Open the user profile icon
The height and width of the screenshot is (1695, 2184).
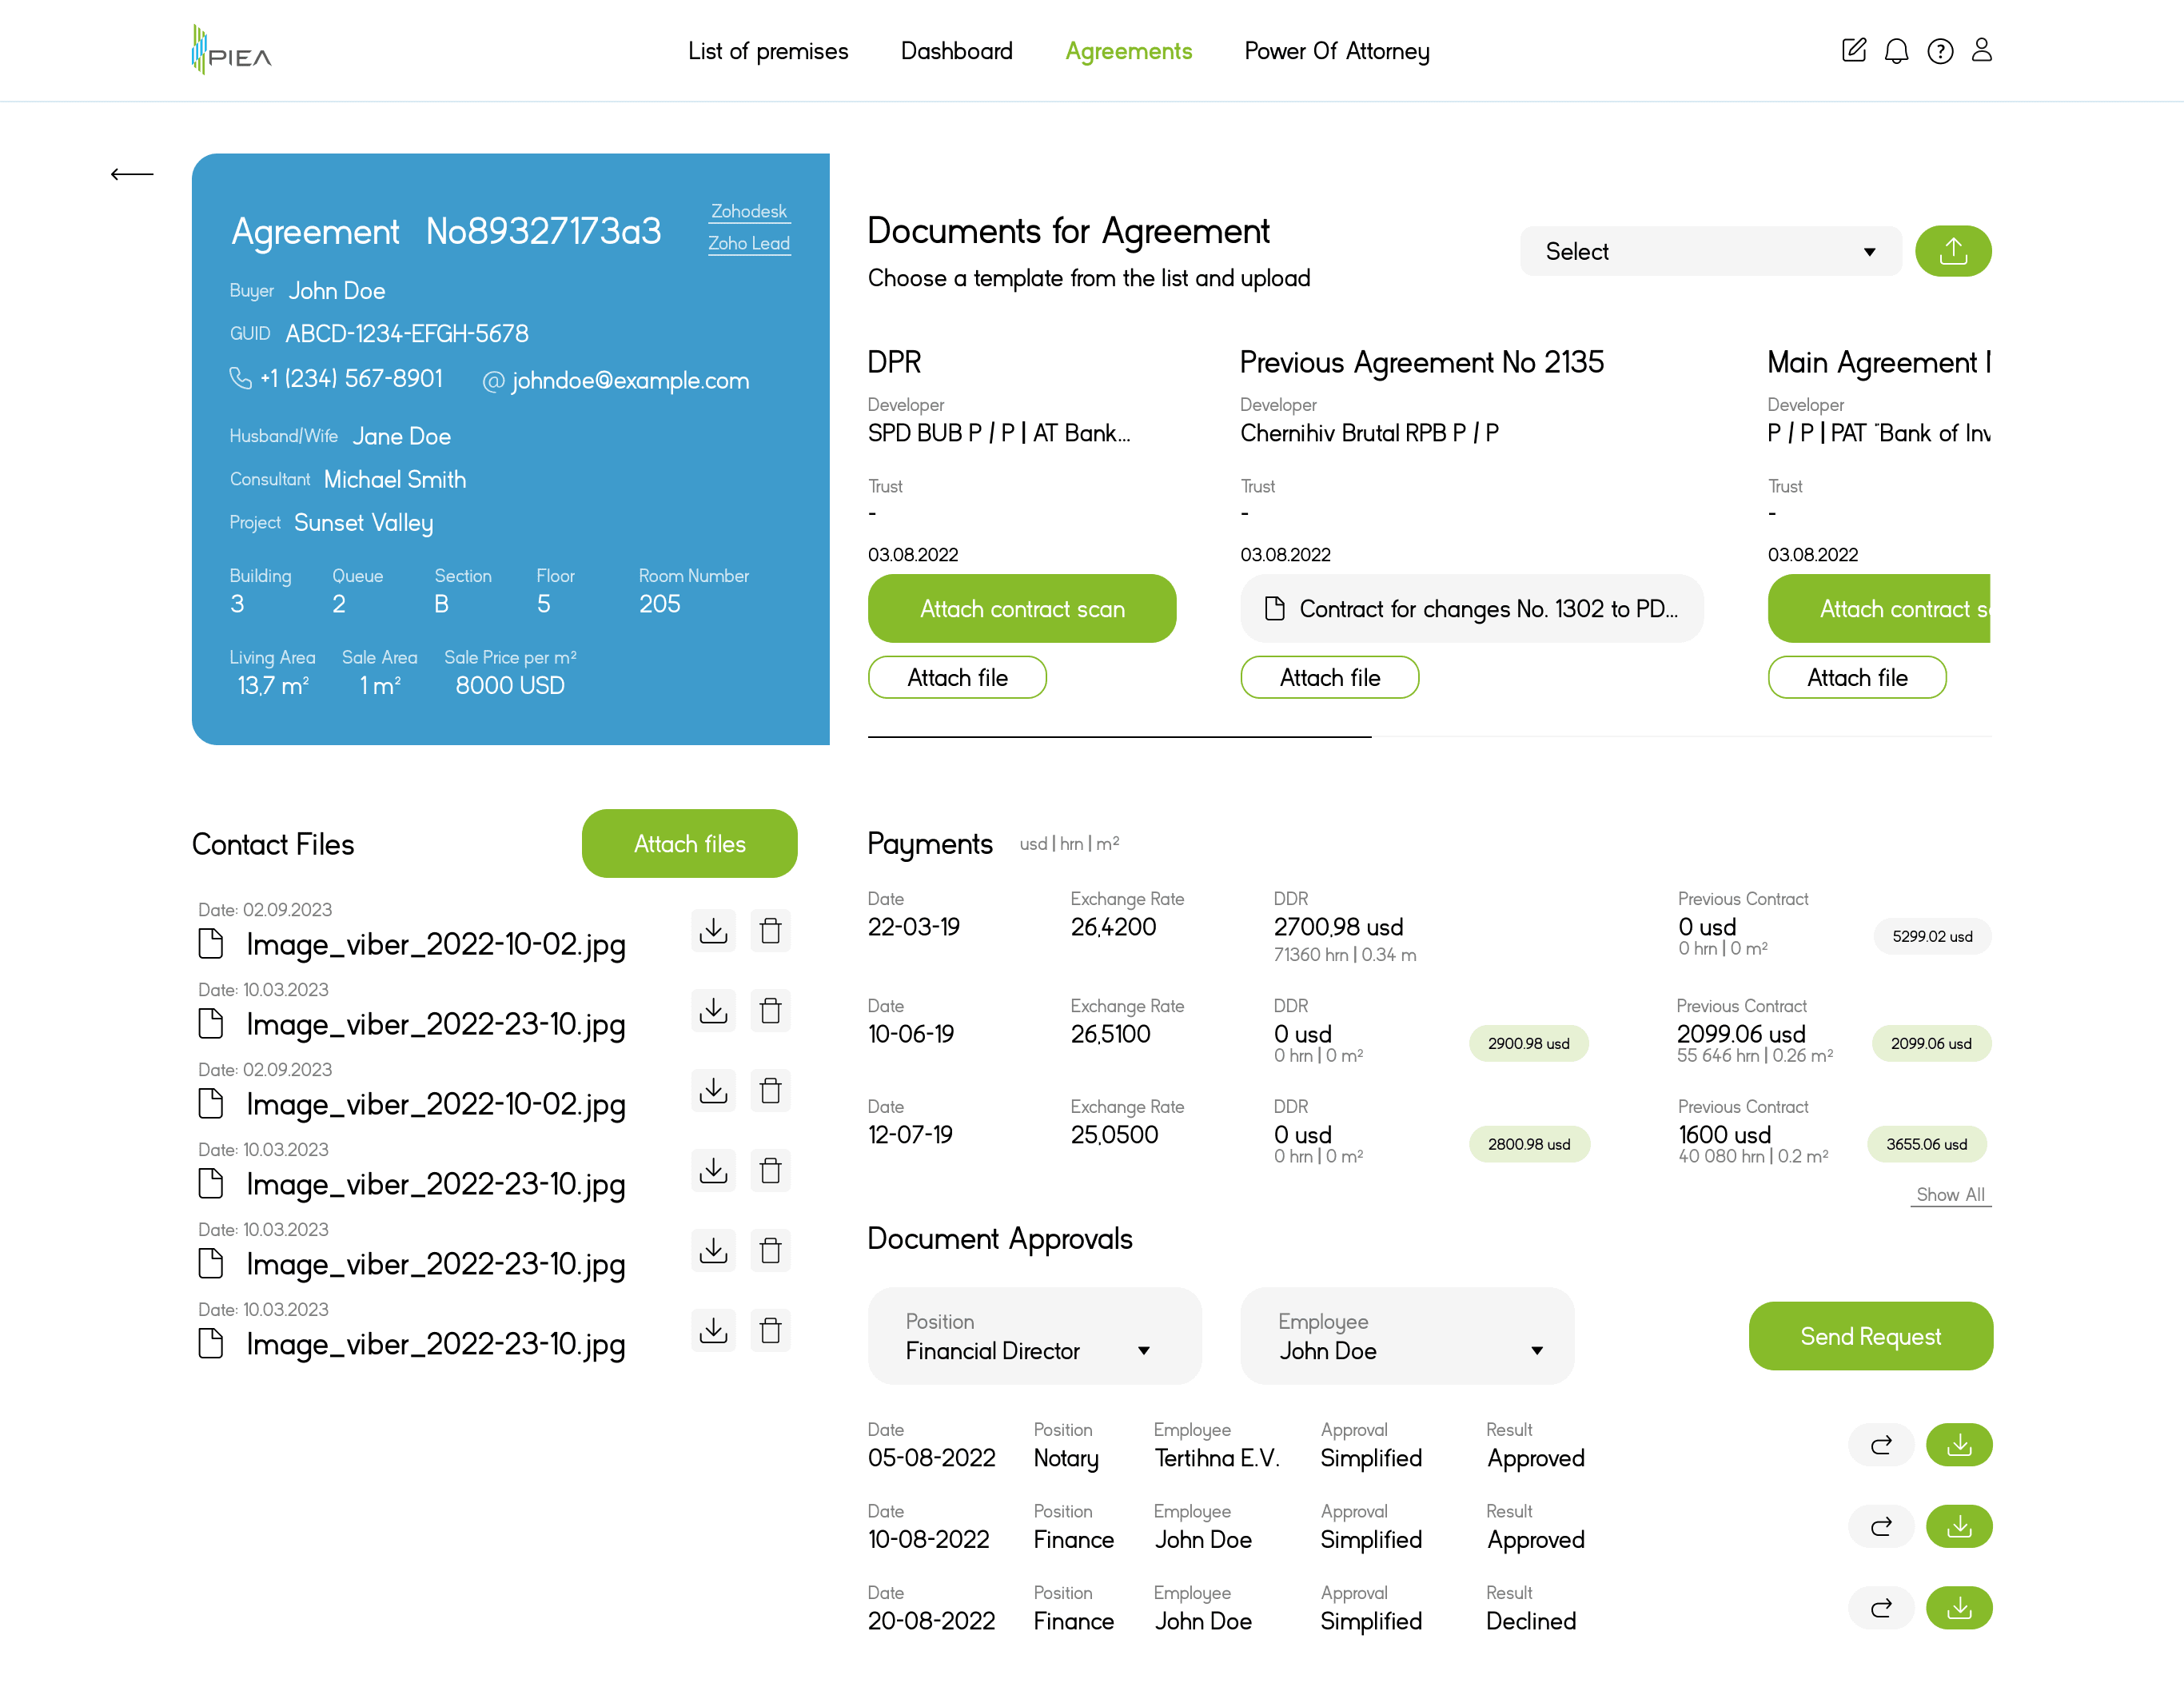coord(1982,50)
